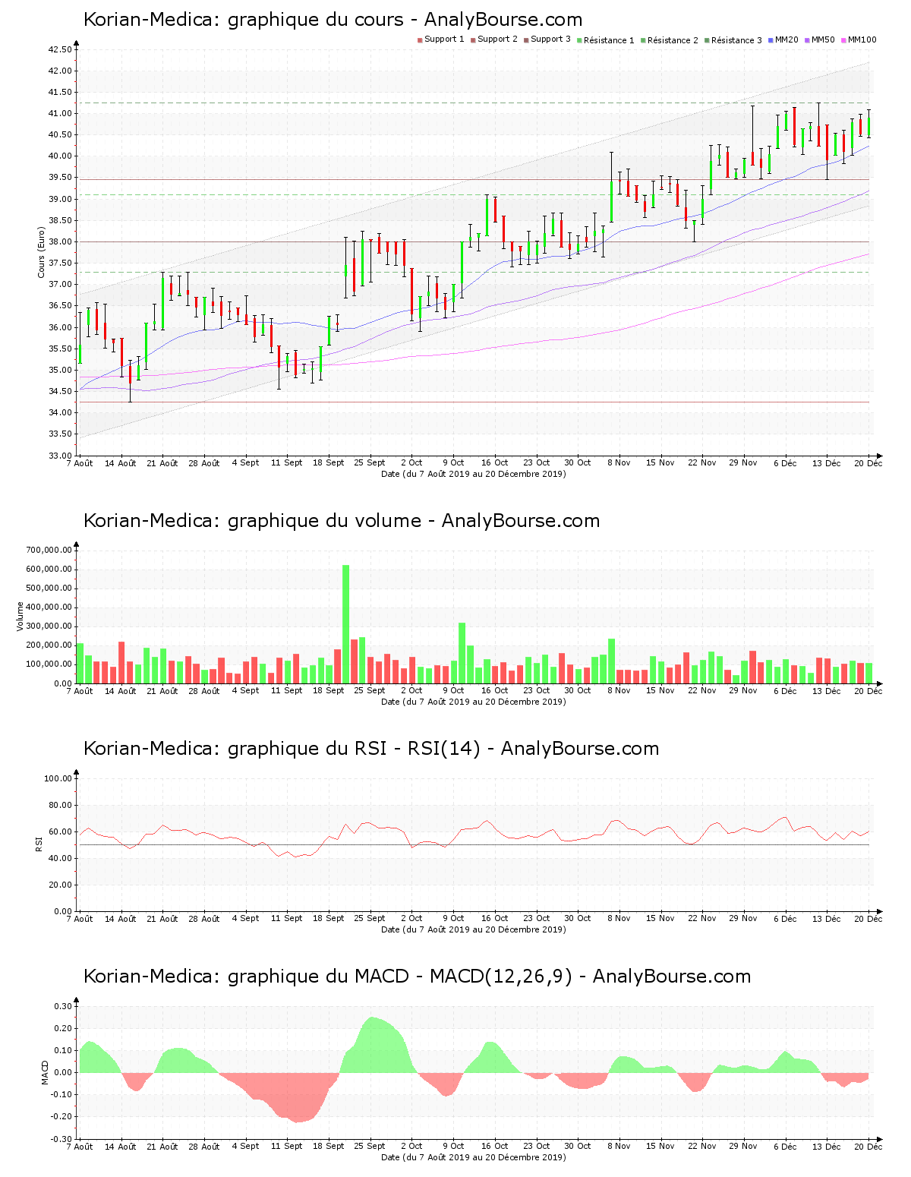This screenshot has height=1177, width=911.
Task: Click the '6 Déc' date under RSI chart
Action: click(x=785, y=919)
